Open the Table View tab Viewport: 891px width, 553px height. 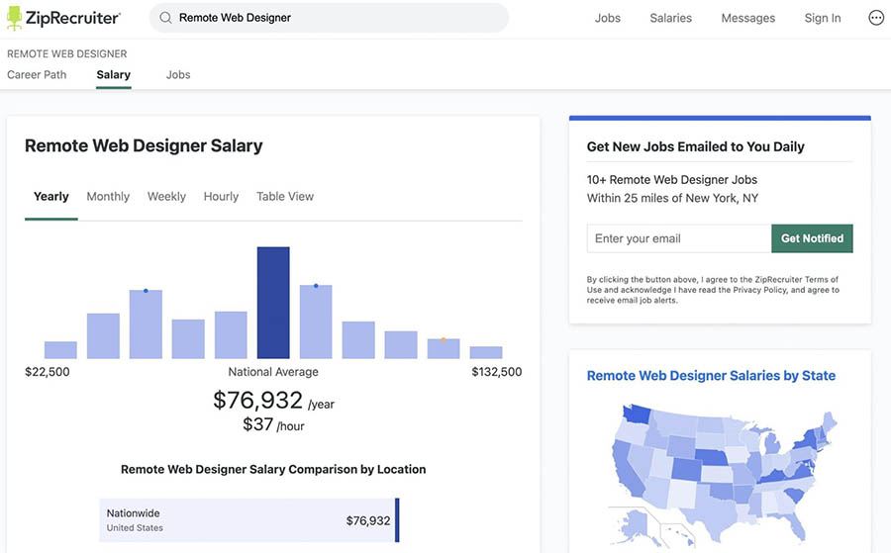pyautogui.click(x=285, y=197)
